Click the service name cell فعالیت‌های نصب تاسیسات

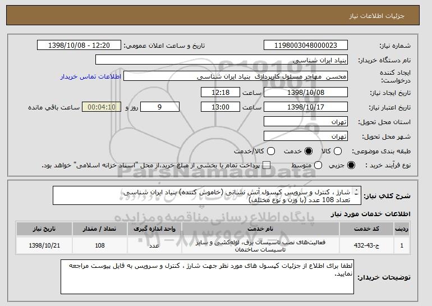[x=260, y=245]
